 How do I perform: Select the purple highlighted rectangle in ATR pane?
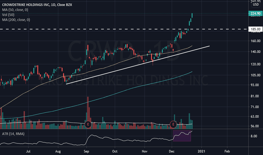pyautogui.click(x=182, y=136)
